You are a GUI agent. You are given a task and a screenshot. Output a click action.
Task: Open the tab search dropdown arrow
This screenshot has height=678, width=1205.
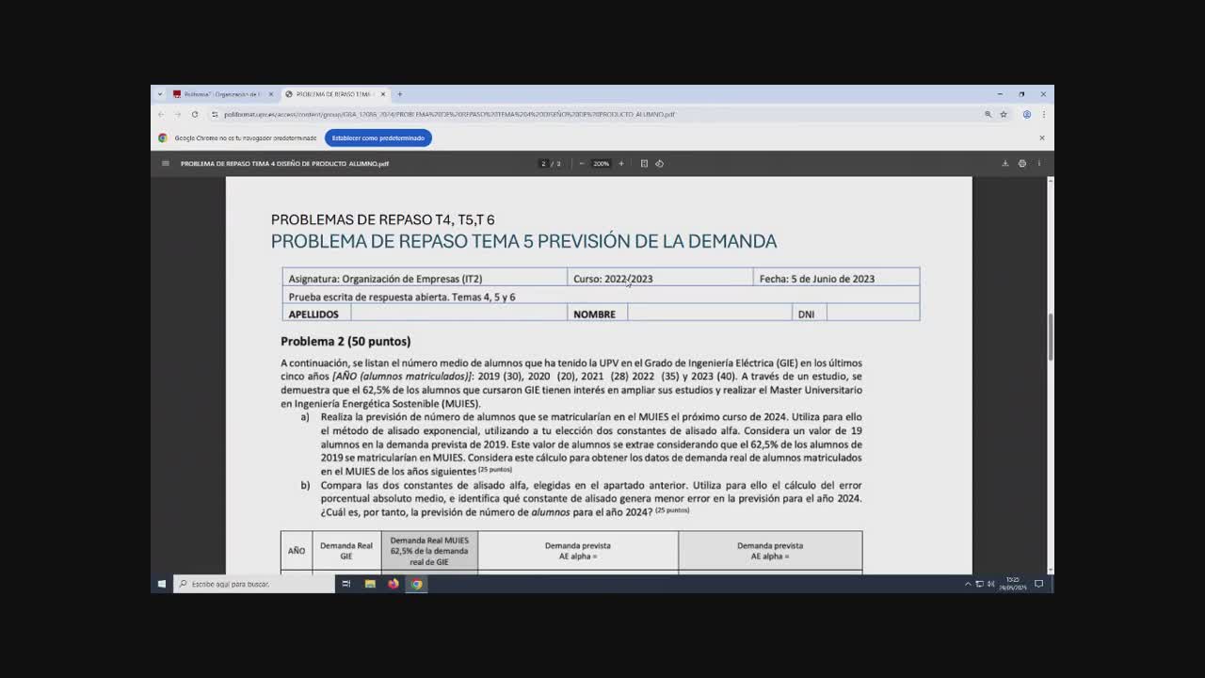(x=160, y=94)
